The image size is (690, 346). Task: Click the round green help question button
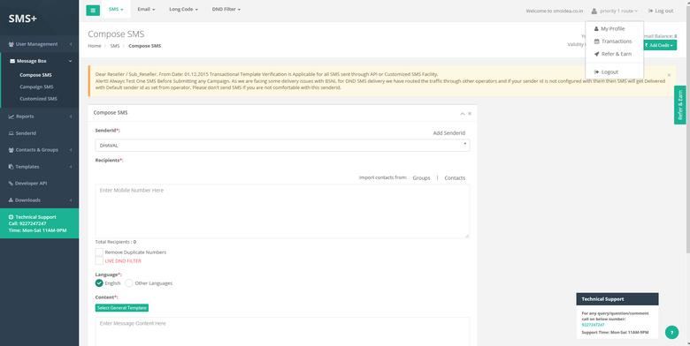pyautogui.click(x=671, y=333)
